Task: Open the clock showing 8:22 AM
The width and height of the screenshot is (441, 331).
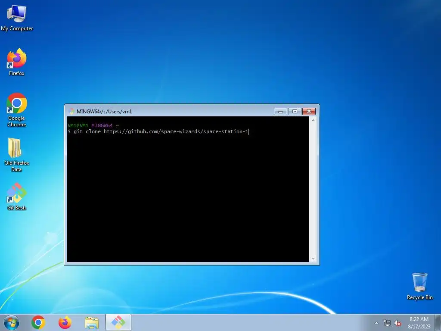Action: [419, 323]
